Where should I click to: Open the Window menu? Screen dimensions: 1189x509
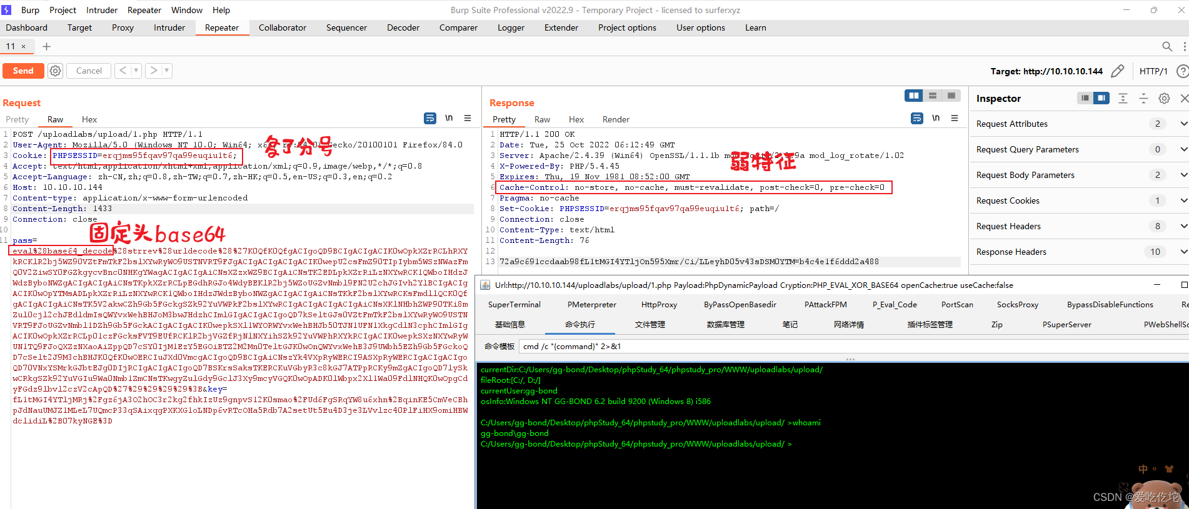(187, 10)
